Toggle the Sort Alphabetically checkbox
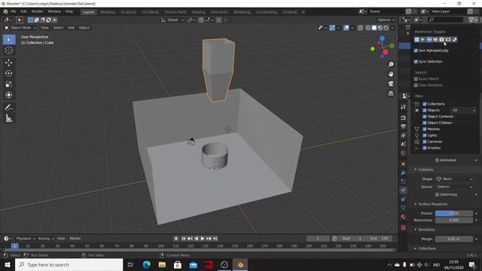The width and height of the screenshot is (482, 271). click(x=416, y=50)
